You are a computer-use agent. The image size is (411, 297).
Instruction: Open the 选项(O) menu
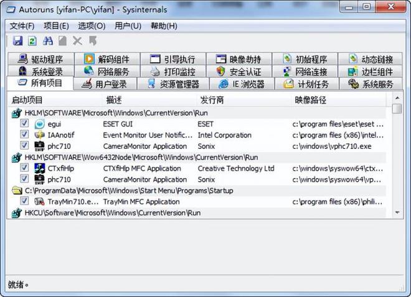pos(92,26)
